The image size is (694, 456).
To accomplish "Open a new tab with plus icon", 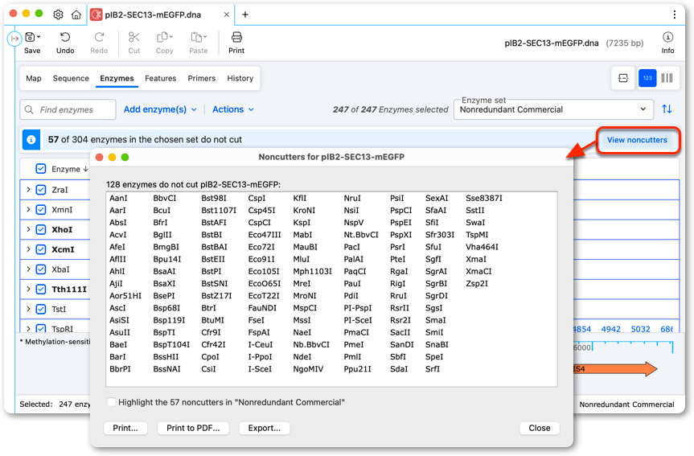I will (x=244, y=14).
